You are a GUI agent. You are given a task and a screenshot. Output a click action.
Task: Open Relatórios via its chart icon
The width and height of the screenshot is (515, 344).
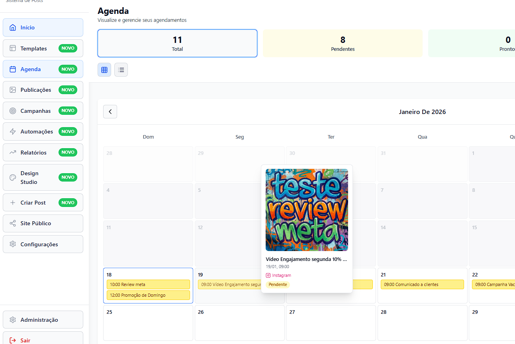pos(12,152)
